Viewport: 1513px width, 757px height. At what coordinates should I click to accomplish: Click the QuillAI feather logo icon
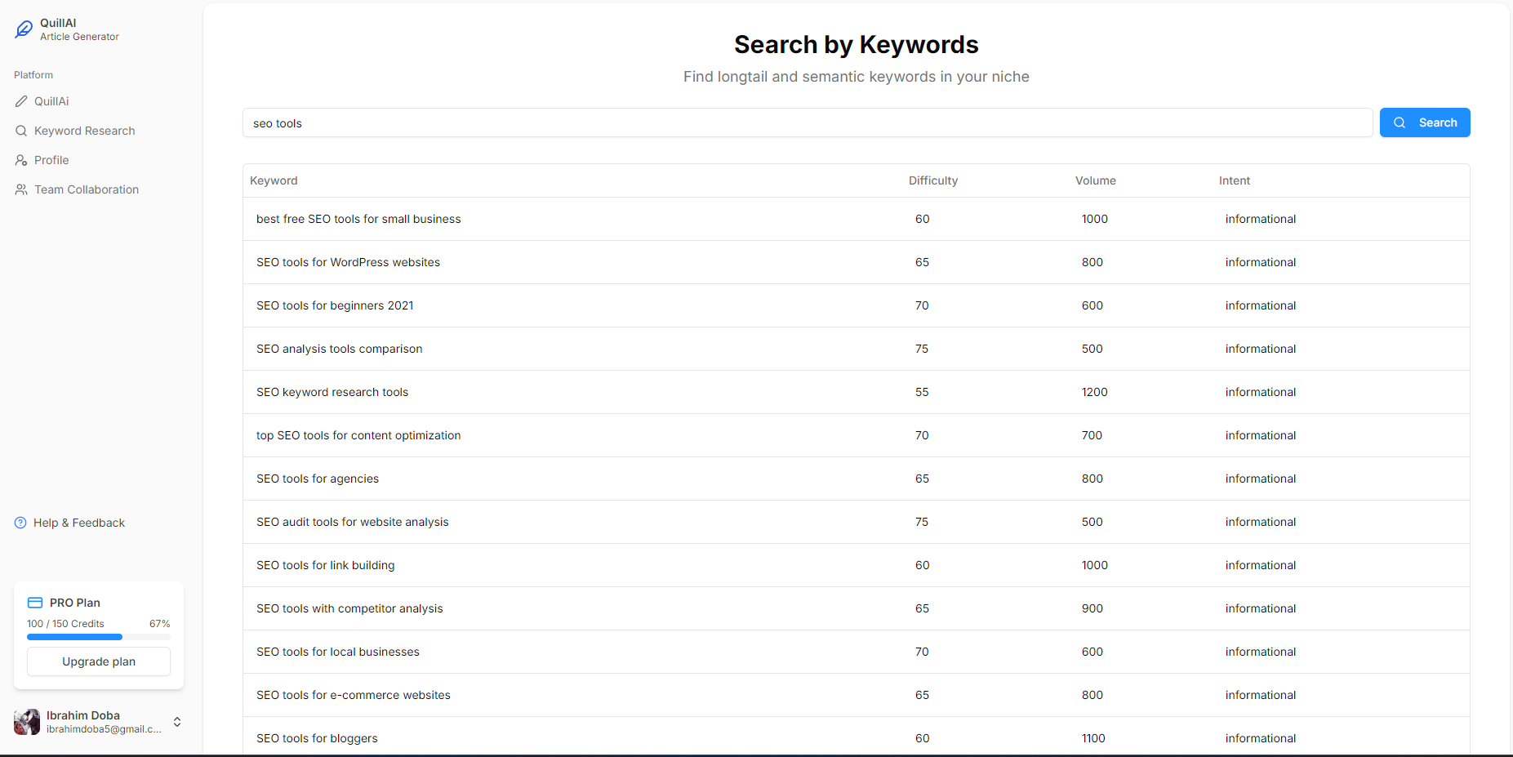tap(24, 30)
